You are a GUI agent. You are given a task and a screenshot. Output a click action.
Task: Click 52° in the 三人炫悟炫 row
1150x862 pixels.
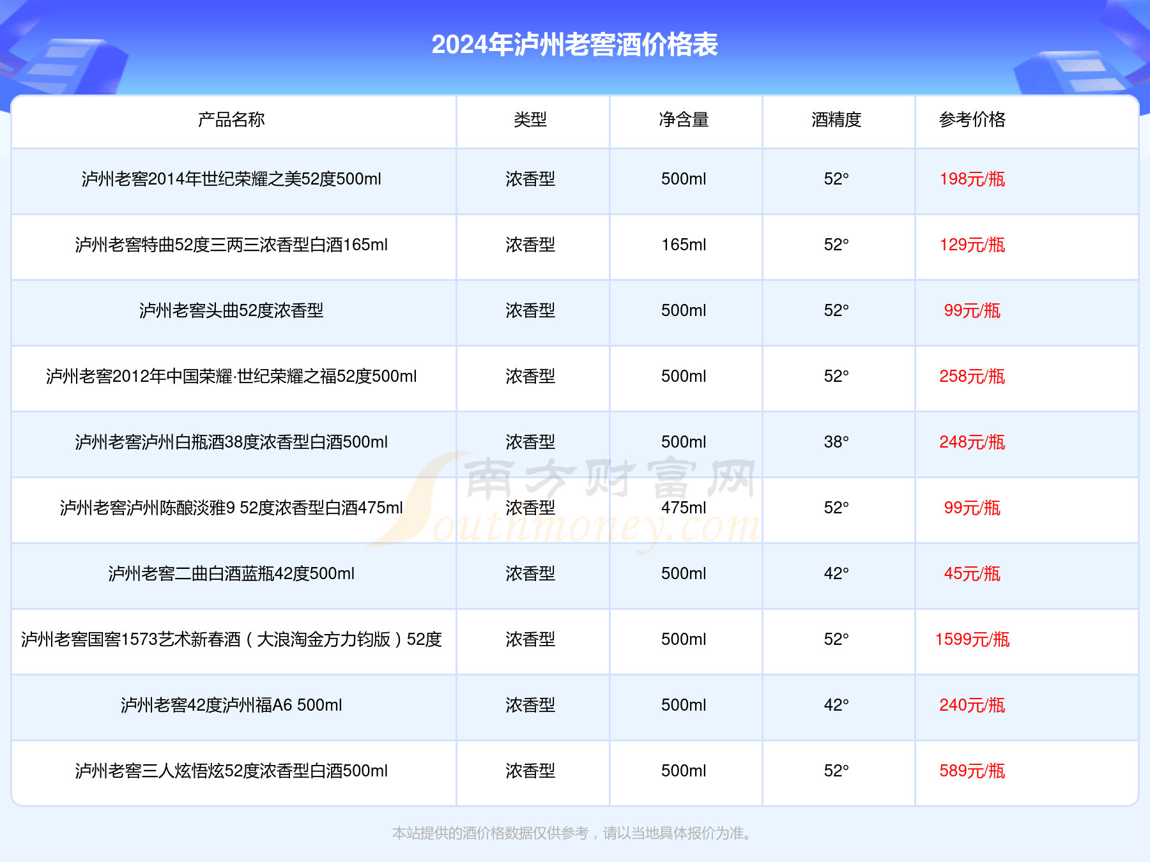[x=836, y=771]
